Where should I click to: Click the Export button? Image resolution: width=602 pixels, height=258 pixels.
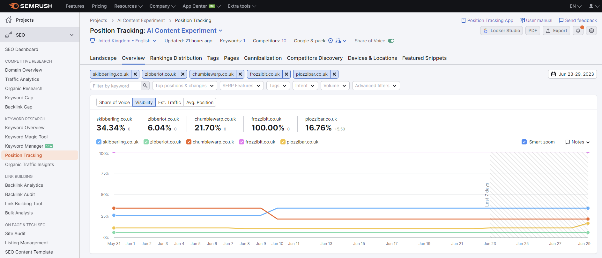click(x=556, y=31)
